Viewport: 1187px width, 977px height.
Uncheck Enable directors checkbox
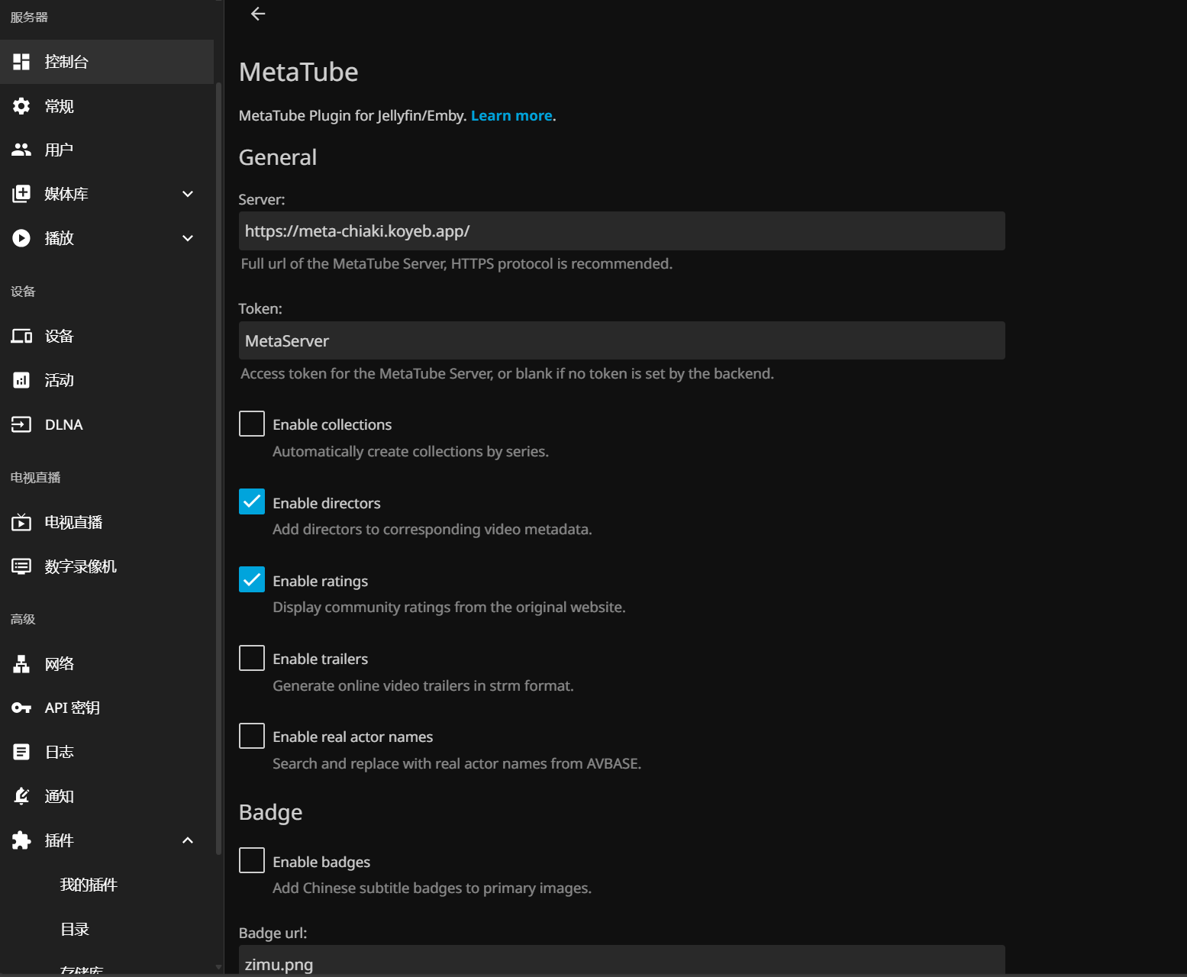coord(252,501)
